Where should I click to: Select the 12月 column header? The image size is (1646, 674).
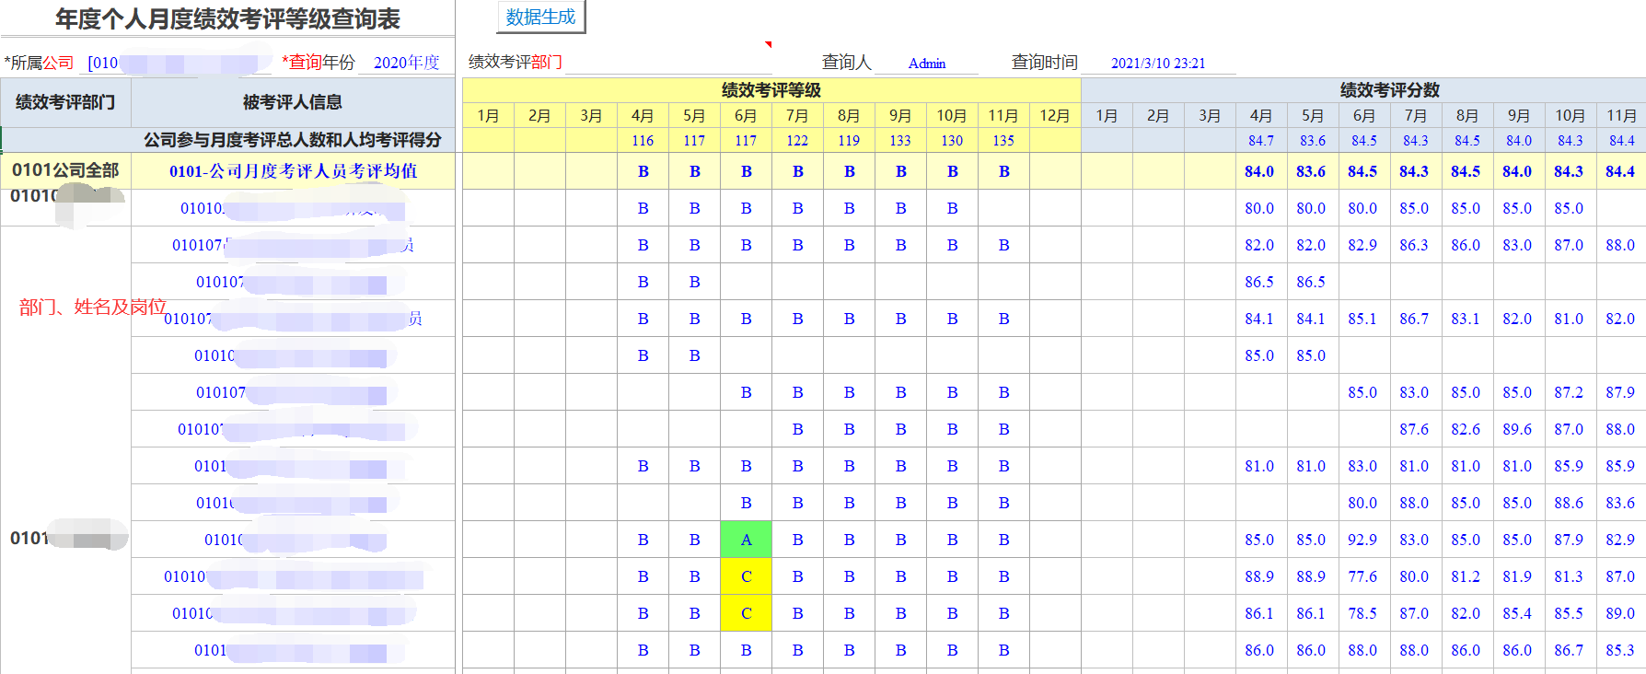pos(1054,116)
